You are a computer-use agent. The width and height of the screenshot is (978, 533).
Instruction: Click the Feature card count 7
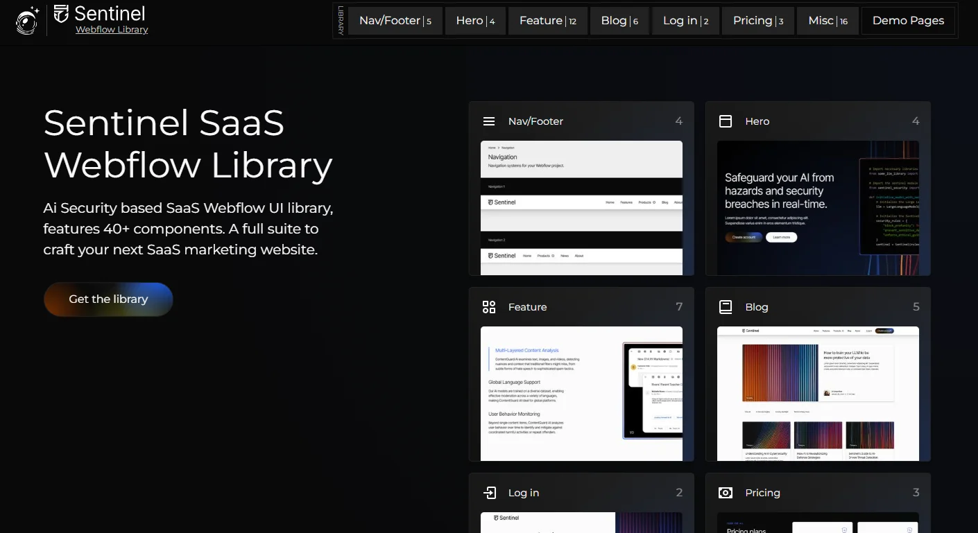pos(679,307)
